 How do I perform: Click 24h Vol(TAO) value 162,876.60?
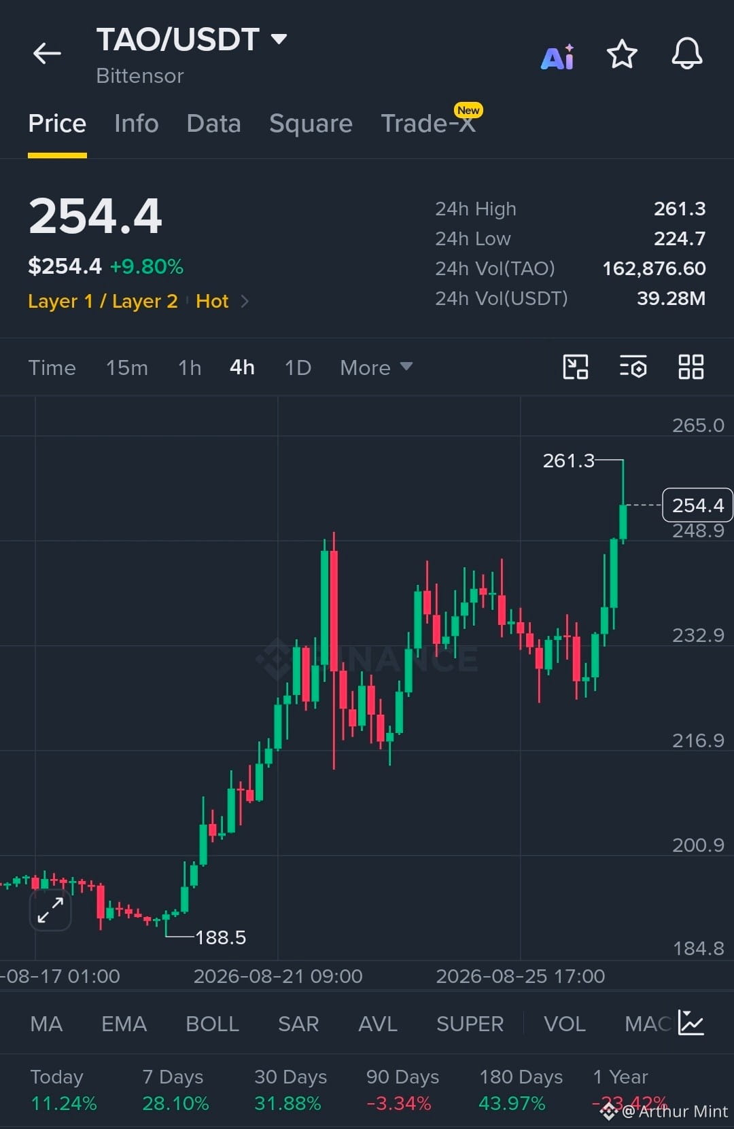coord(654,268)
